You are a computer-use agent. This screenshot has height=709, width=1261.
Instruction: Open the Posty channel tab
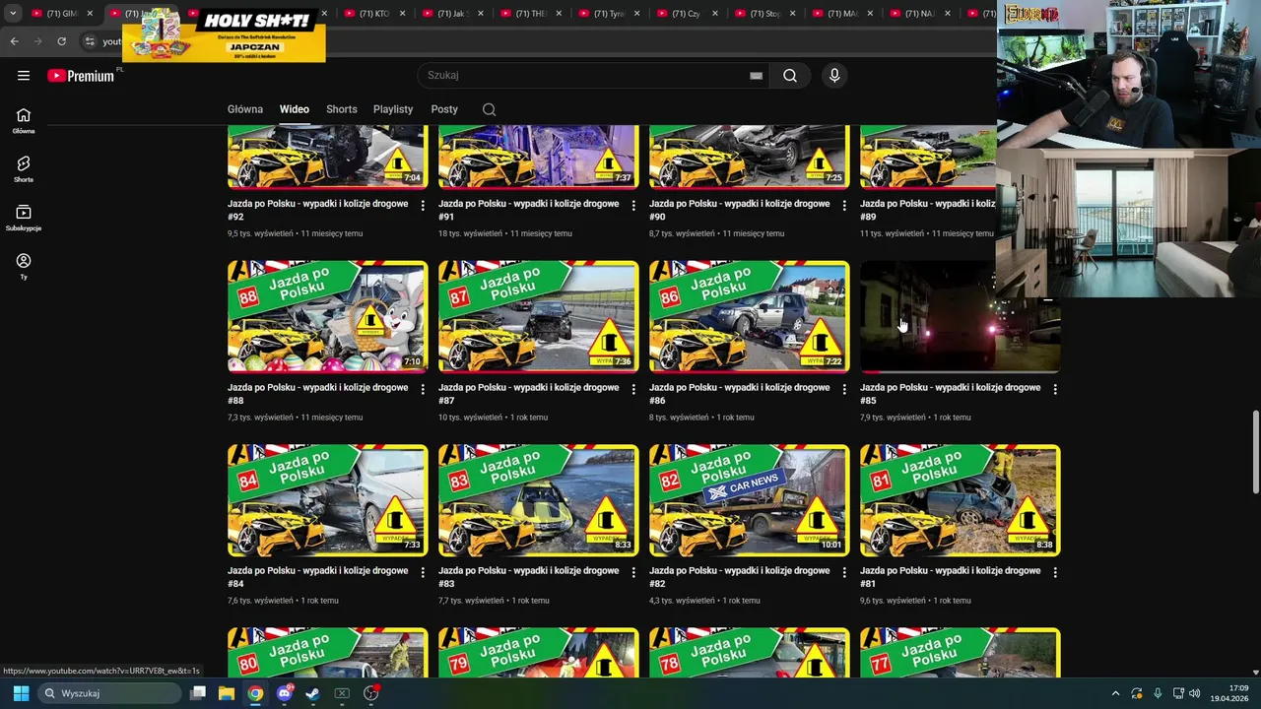pos(444,109)
